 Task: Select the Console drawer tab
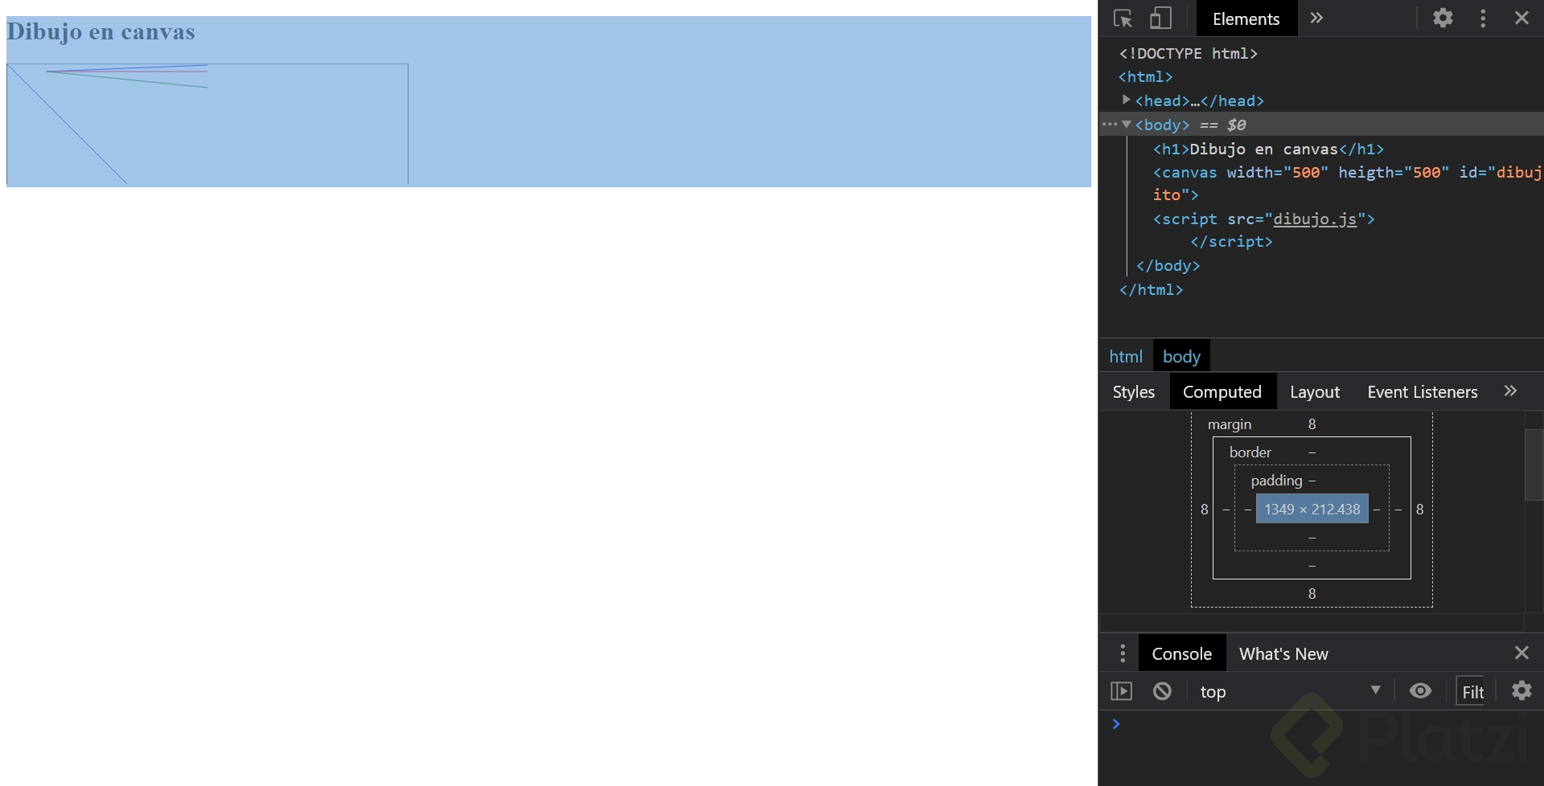click(1181, 653)
